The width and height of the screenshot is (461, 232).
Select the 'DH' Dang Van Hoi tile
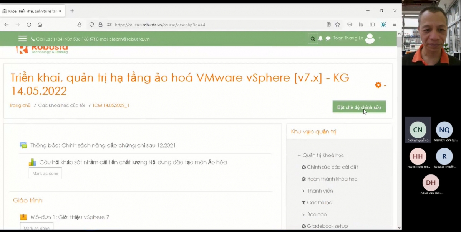coord(431,183)
